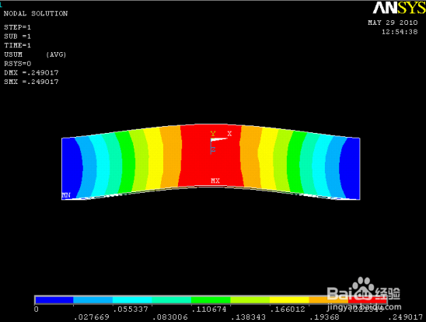Click the DMX =.249017 value
The height and width of the screenshot is (322, 426).
coord(31,72)
